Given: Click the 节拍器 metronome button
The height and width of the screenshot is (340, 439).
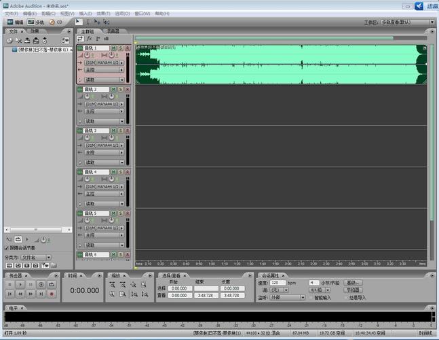Looking at the screenshot, I should point(354,290).
